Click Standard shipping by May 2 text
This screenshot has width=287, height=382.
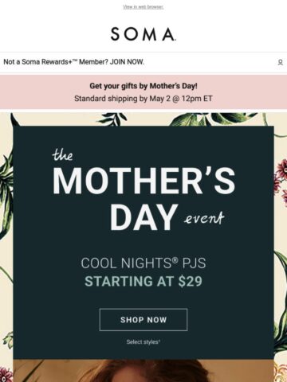[x=143, y=99]
